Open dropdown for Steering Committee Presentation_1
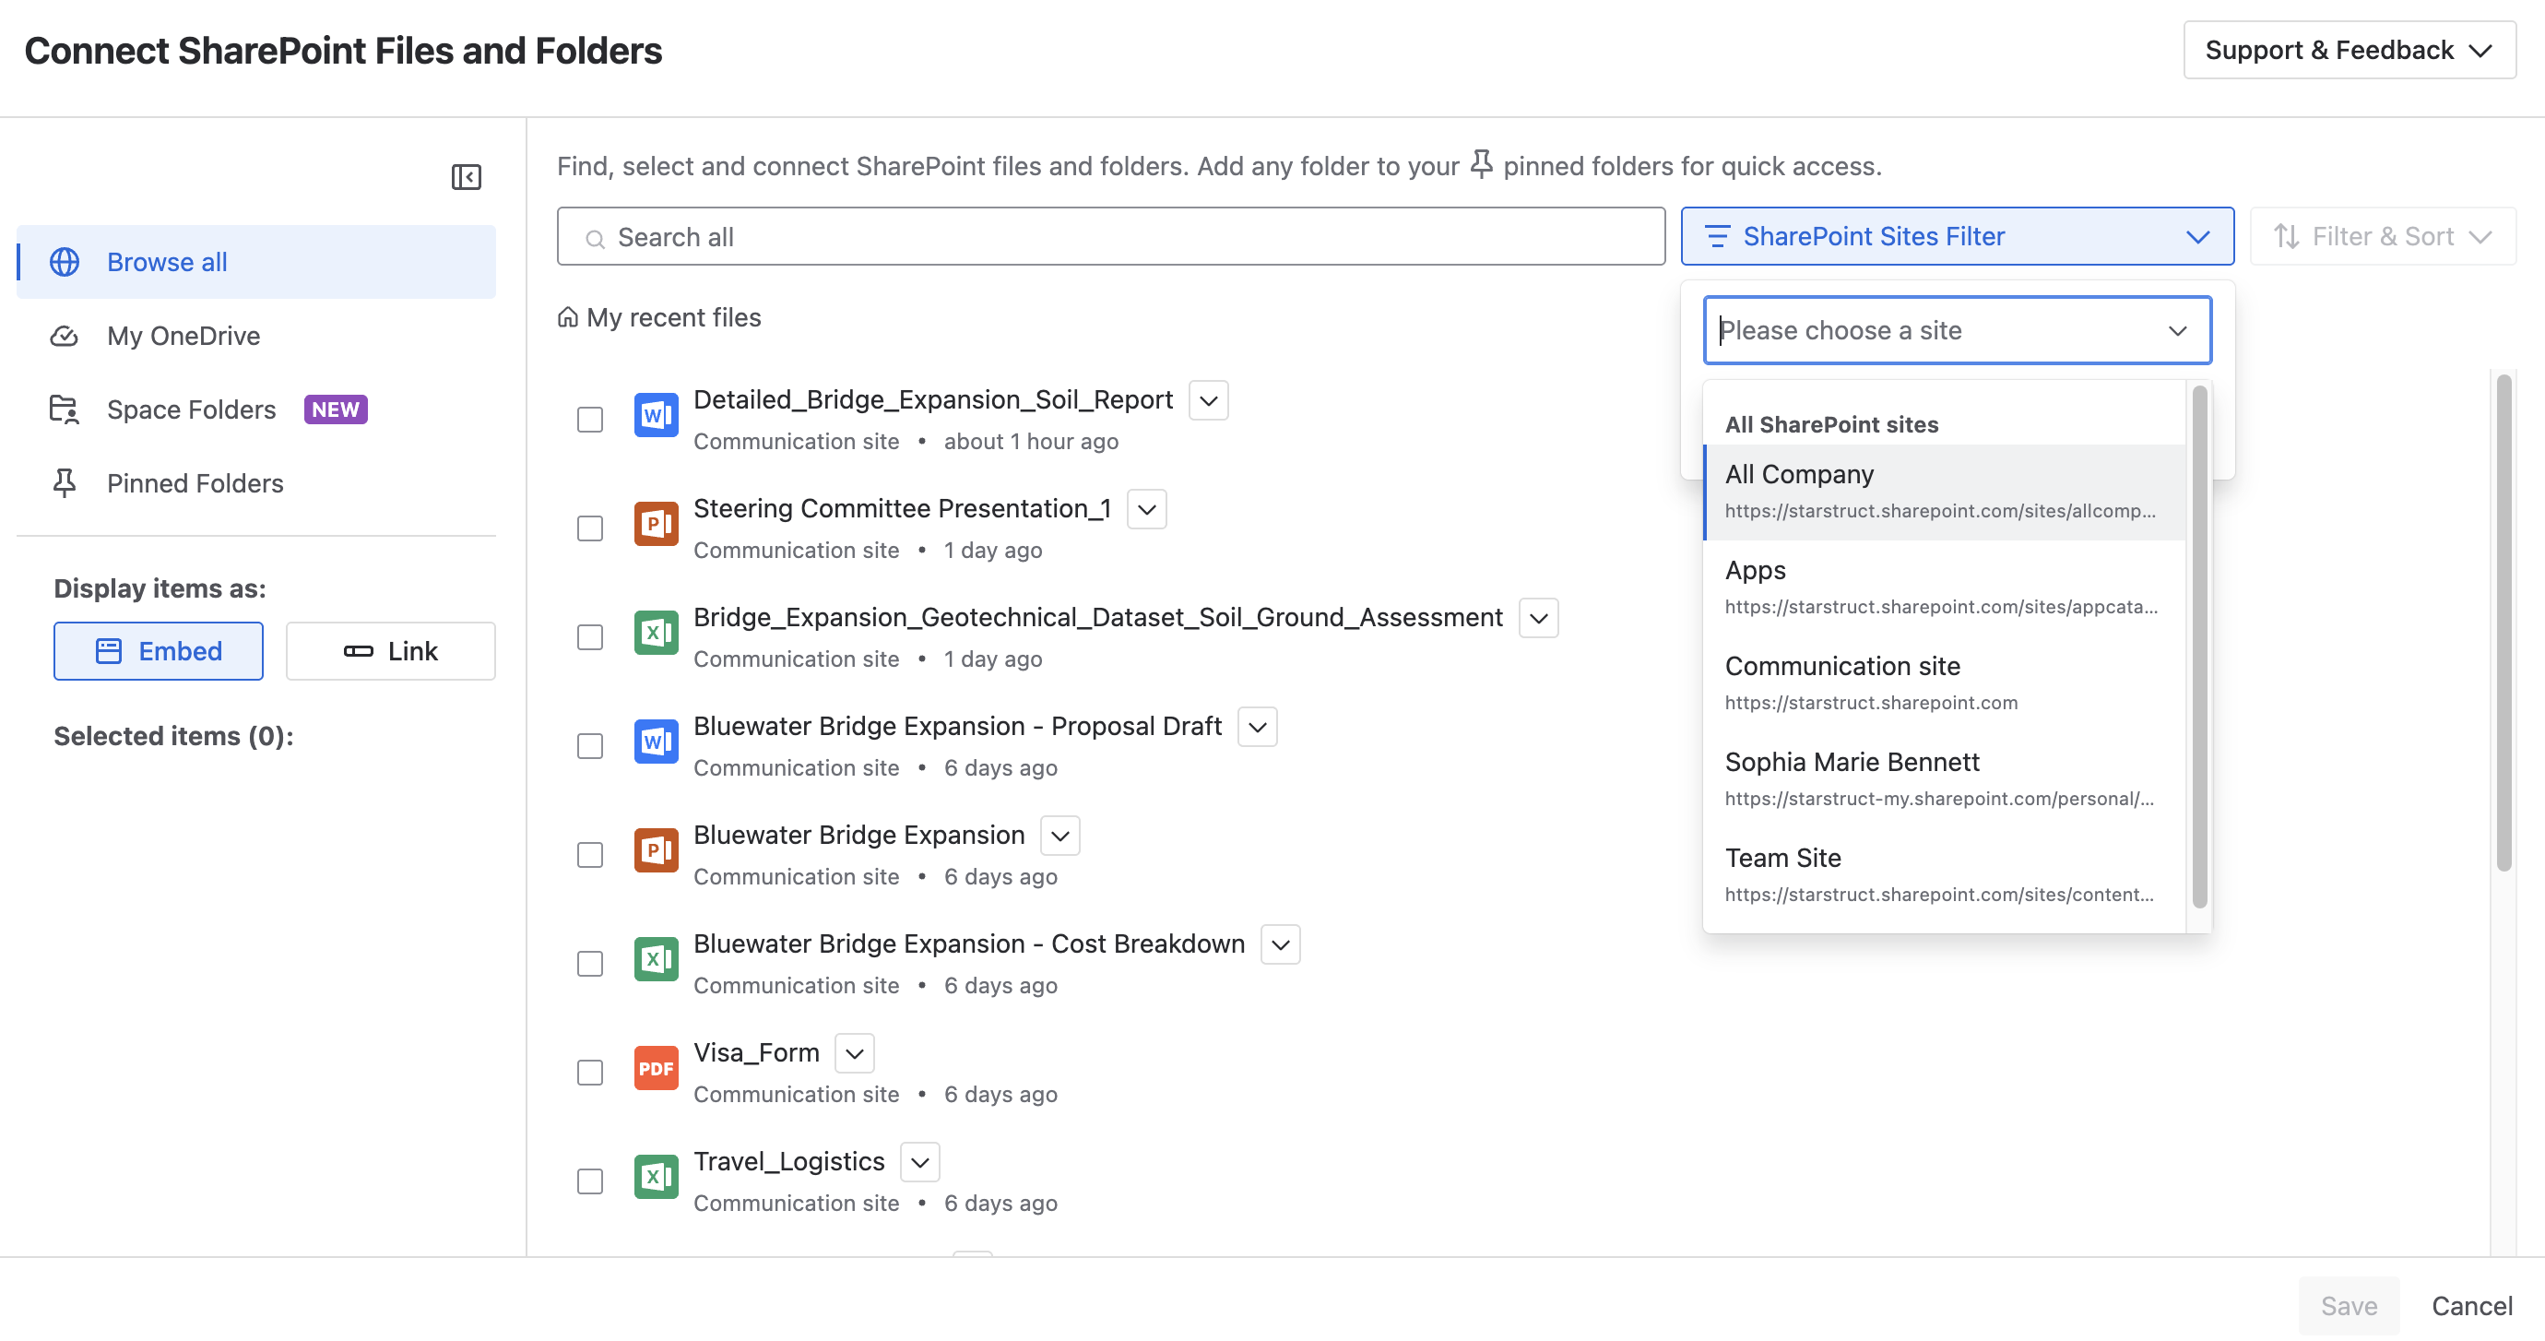The width and height of the screenshot is (2545, 1341). [1147, 509]
